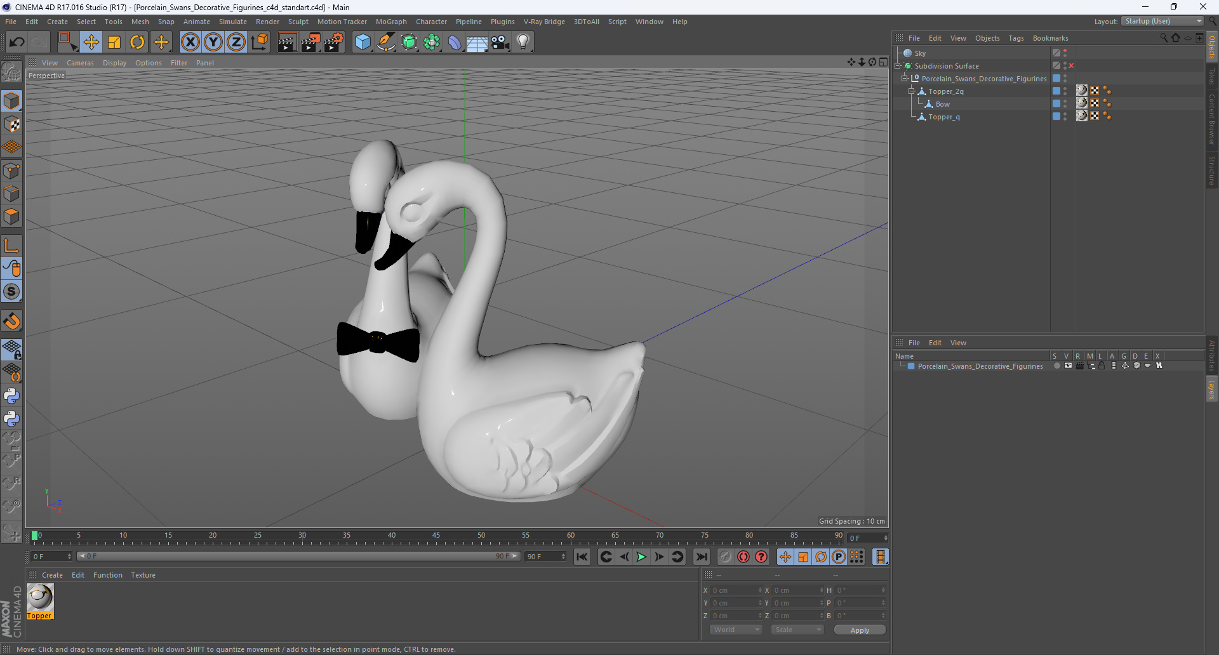The image size is (1219, 655).
Task: Open Render to Picture Viewer
Action: click(x=310, y=42)
